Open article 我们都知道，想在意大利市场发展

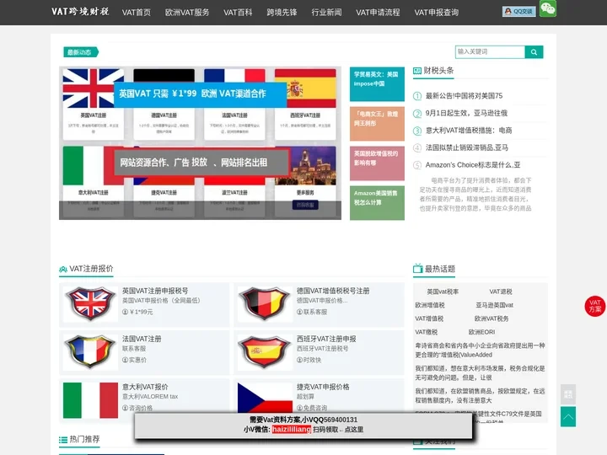coord(480,373)
